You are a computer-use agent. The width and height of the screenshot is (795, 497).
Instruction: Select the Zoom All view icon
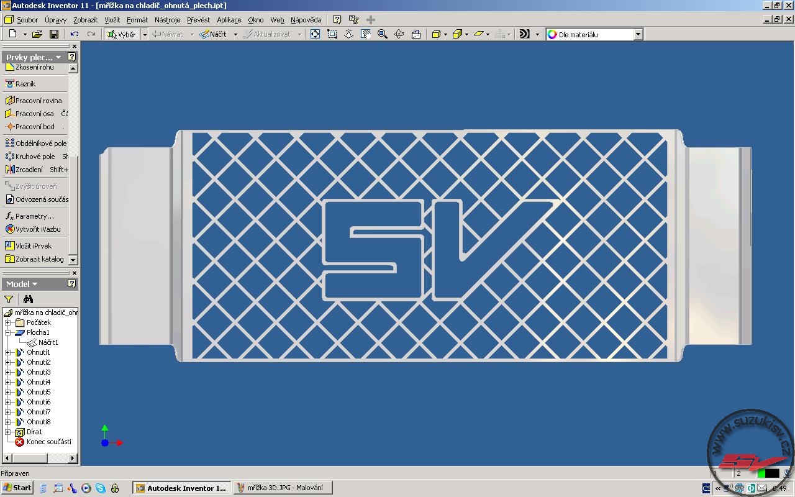pyautogui.click(x=316, y=34)
